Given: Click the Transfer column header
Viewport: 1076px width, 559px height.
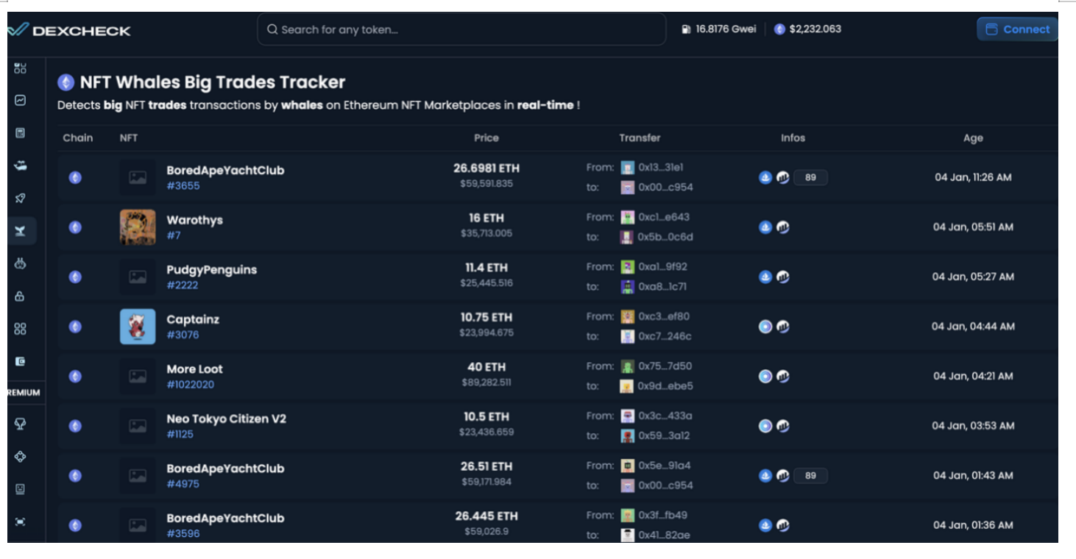Looking at the screenshot, I should [x=640, y=138].
